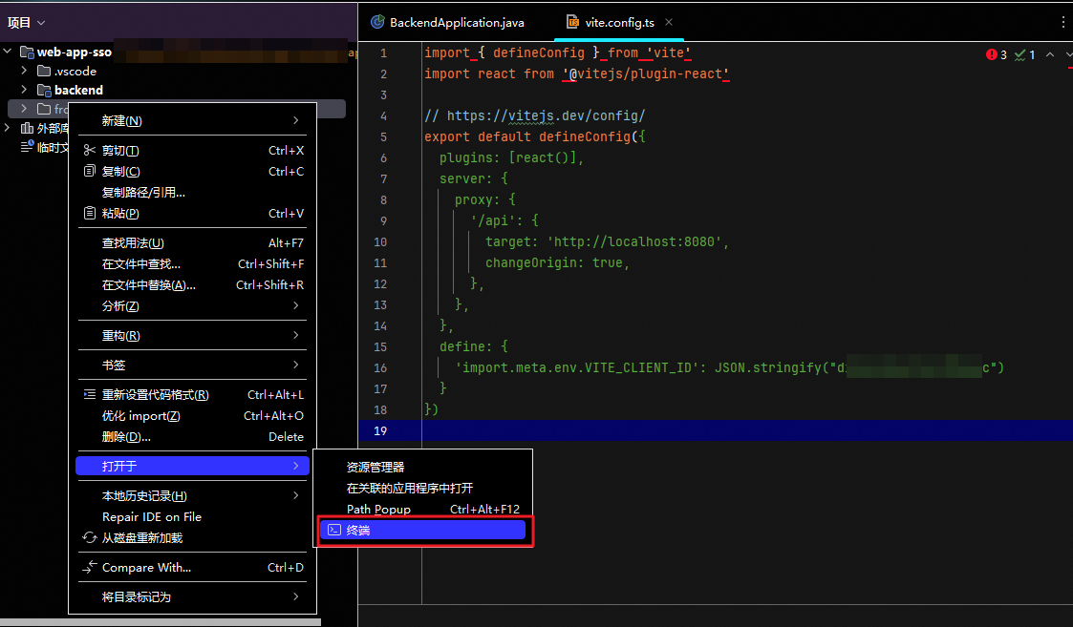This screenshot has width=1073, height=627.
Task: Click the backend tree item label
Action: point(78,91)
